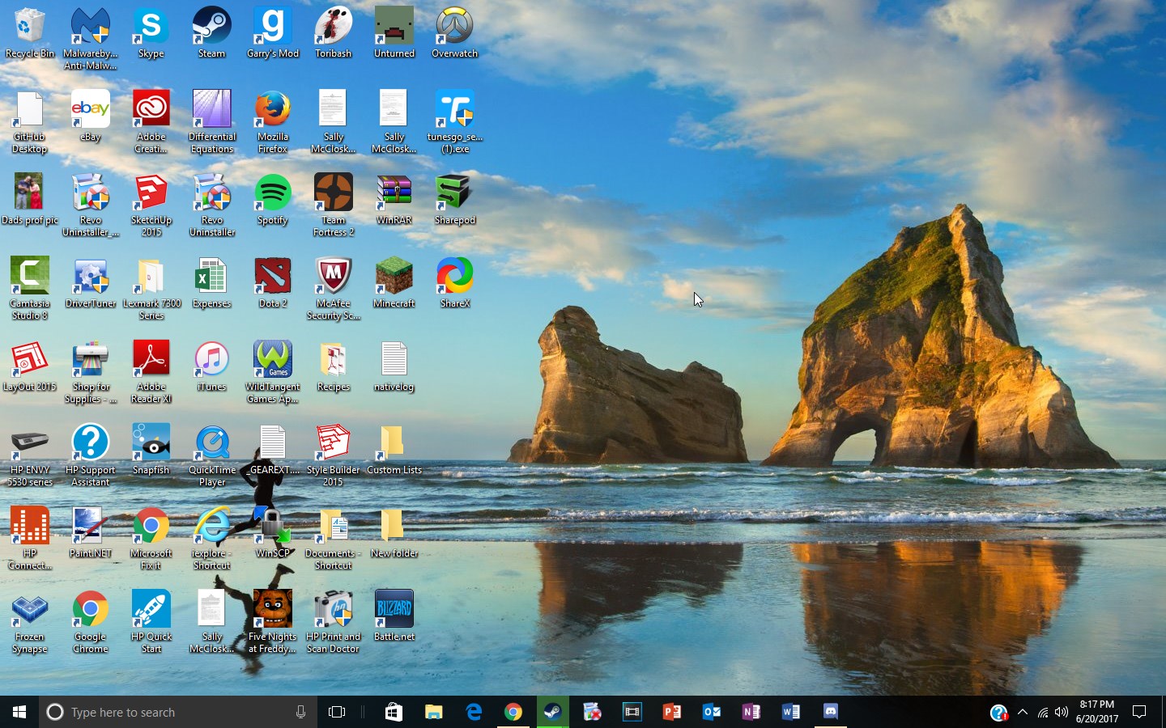The height and width of the screenshot is (728, 1166).
Task: Open PowerPoint from the taskbar
Action: [x=672, y=712]
